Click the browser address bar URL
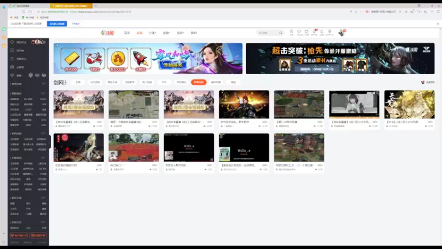This screenshot has height=249, width=442. pos(101,12)
